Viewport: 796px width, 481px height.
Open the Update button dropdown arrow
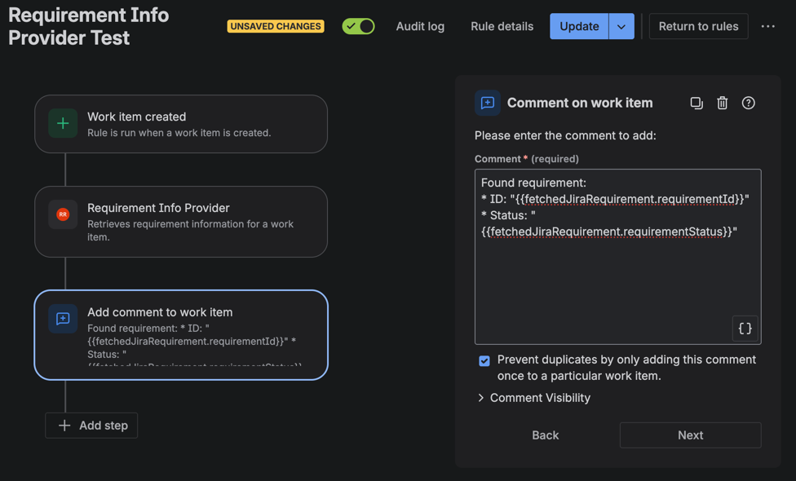coord(621,26)
